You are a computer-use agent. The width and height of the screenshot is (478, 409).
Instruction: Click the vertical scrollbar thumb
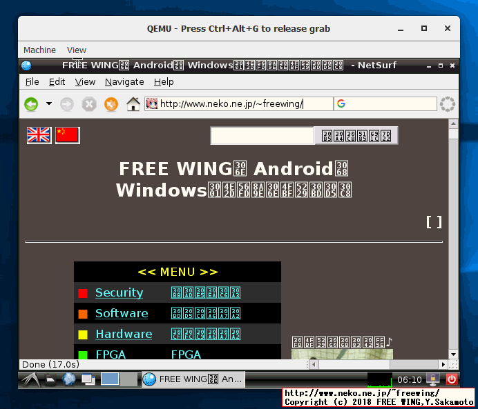pyautogui.click(x=453, y=134)
